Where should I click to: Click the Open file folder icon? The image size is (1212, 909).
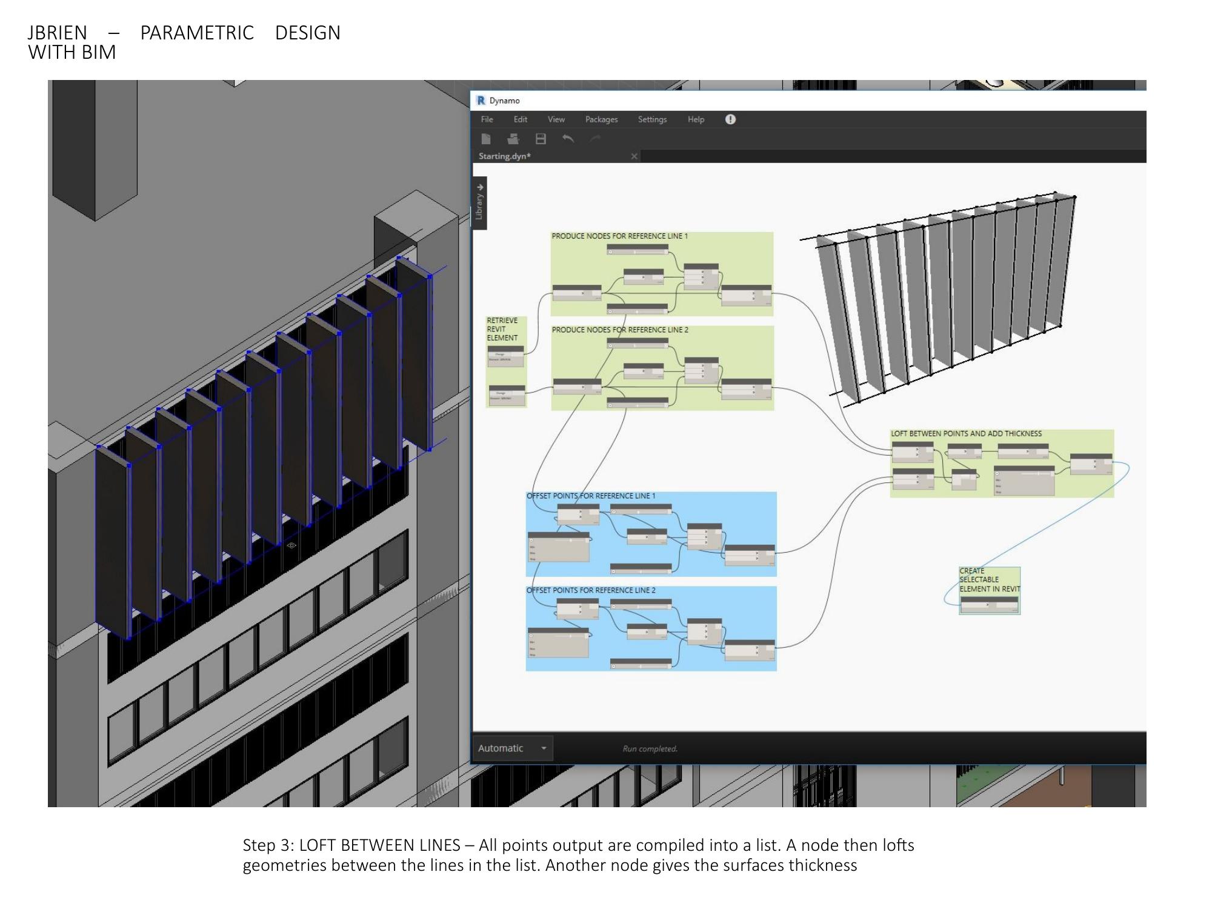pos(513,139)
